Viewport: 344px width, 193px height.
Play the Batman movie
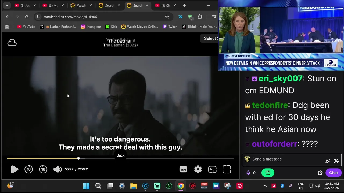coord(15,169)
